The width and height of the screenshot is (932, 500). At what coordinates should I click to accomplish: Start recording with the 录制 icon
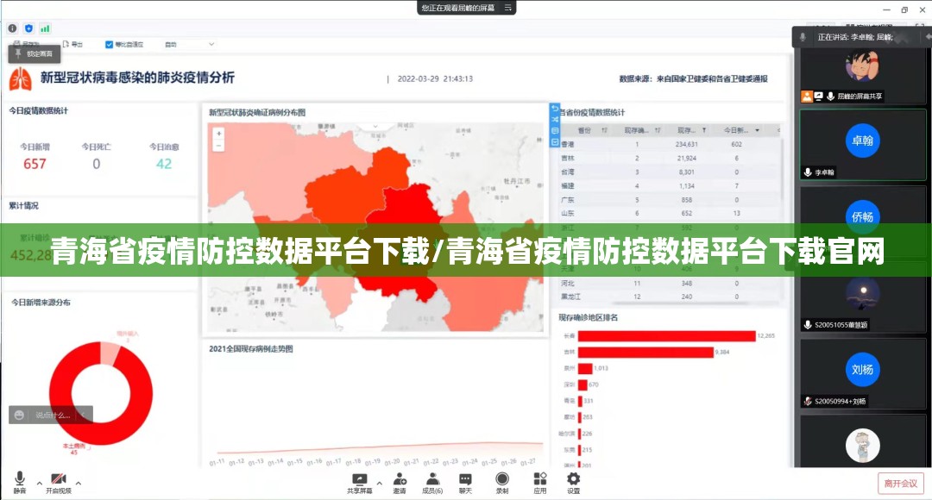(502, 481)
